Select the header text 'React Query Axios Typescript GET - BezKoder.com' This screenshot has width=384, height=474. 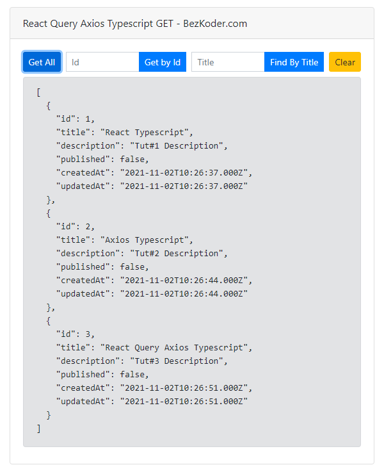point(135,24)
